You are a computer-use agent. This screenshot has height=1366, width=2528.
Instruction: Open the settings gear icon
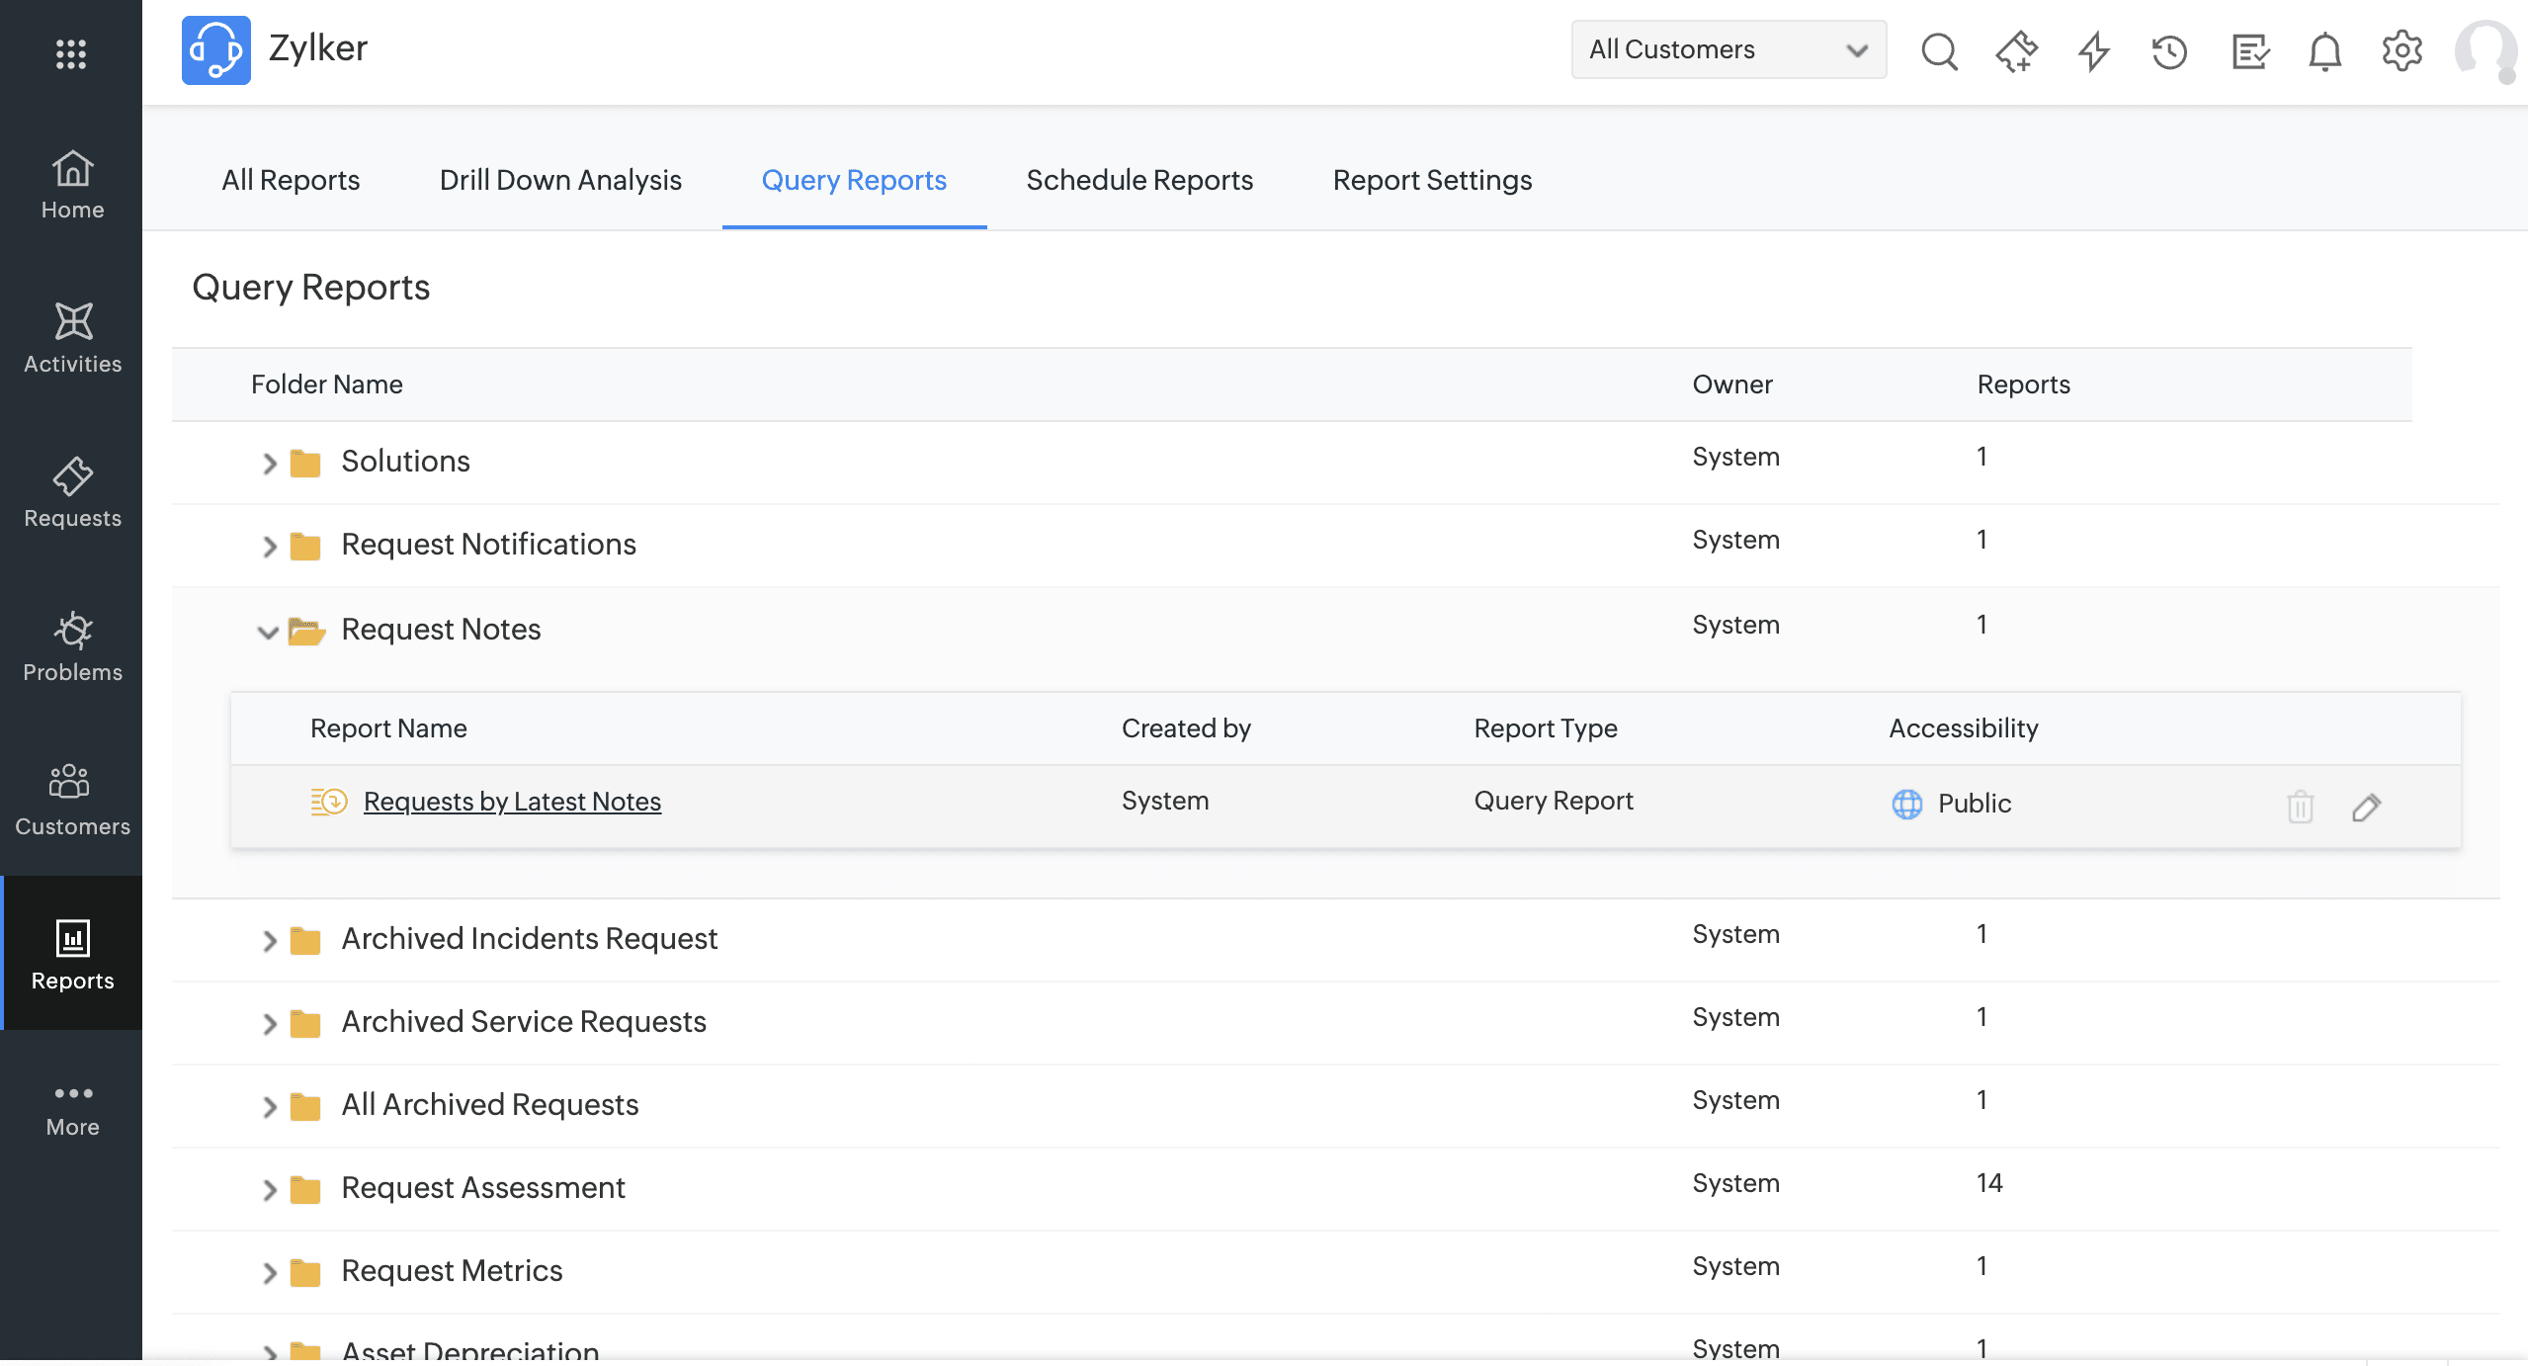2402,50
